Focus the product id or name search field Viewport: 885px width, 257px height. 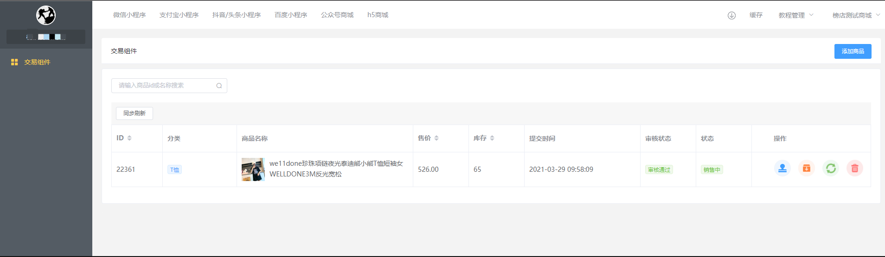click(169, 86)
